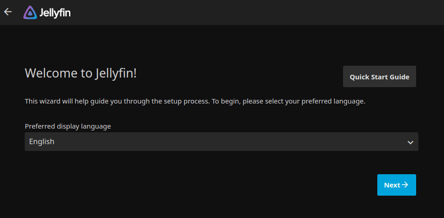
Task: Expand language list via down chevron
Action: tap(410, 142)
